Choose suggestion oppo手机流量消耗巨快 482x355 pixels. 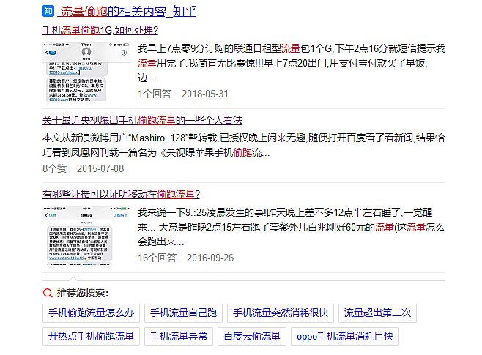tap(345, 337)
